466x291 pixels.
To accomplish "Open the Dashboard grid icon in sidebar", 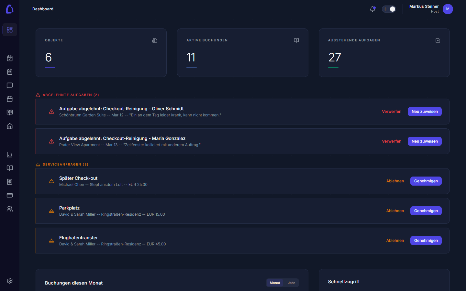I will coord(9,29).
